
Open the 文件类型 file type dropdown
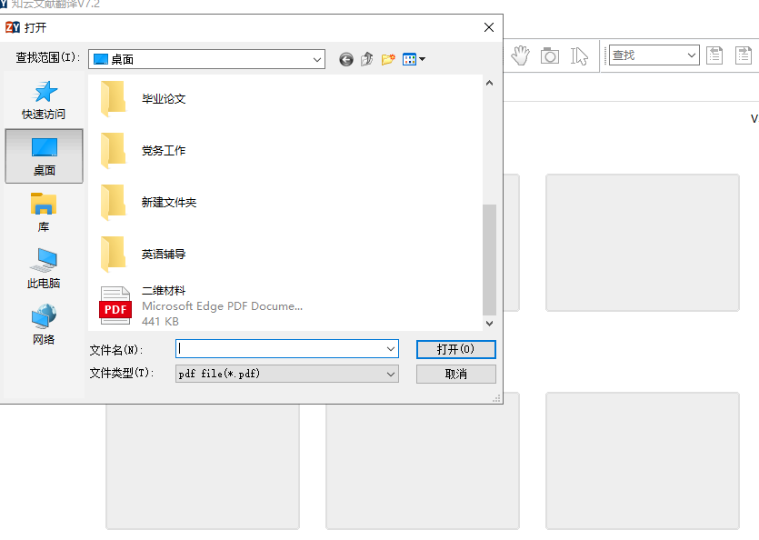coord(393,373)
